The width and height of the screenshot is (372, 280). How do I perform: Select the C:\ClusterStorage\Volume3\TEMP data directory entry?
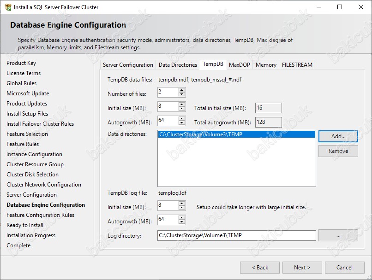pos(236,134)
